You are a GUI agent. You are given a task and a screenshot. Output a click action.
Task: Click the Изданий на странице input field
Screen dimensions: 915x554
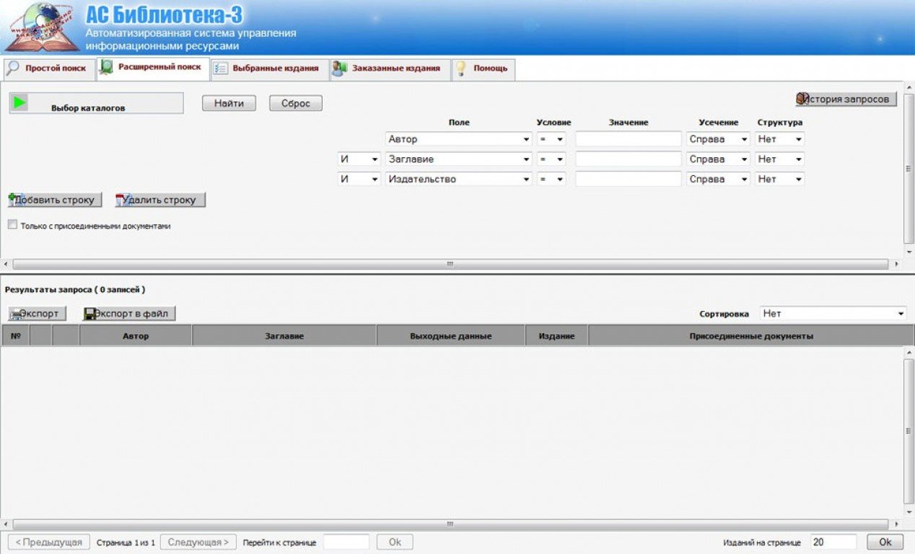(x=833, y=542)
